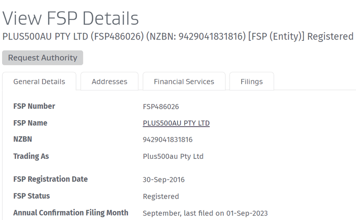Go to the Filings tab
The width and height of the screenshot is (356, 220).
tap(251, 82)
